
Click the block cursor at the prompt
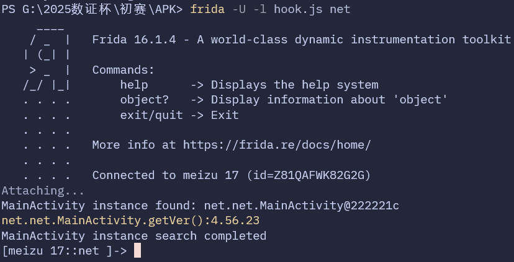click(x=137, y=251)
